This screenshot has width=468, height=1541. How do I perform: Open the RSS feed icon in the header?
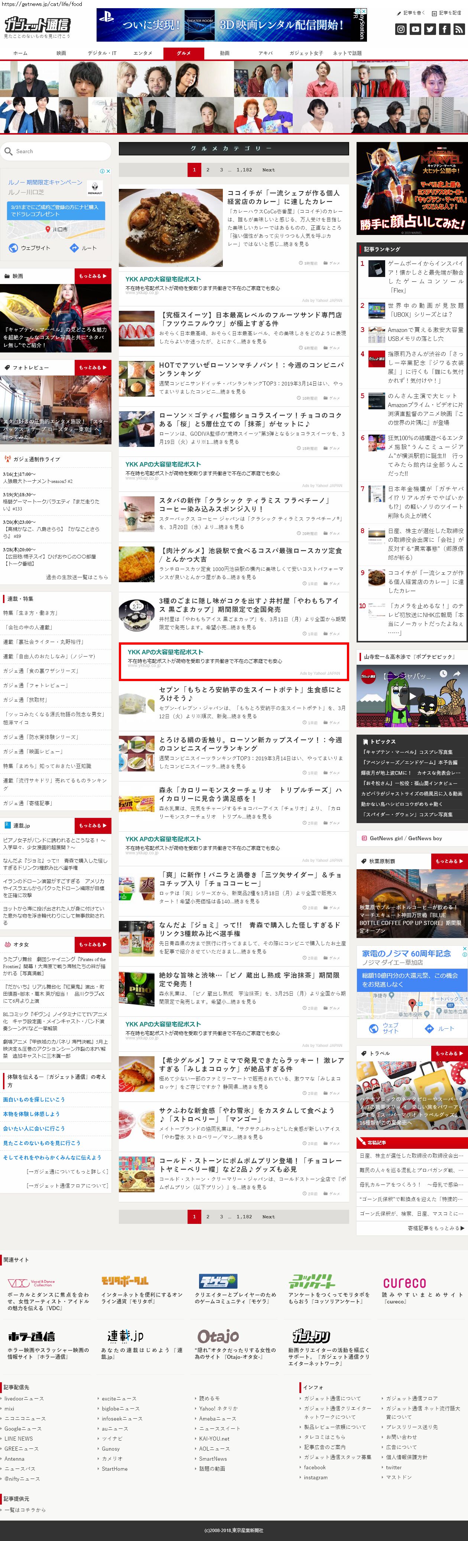click(x=459, y=29)
